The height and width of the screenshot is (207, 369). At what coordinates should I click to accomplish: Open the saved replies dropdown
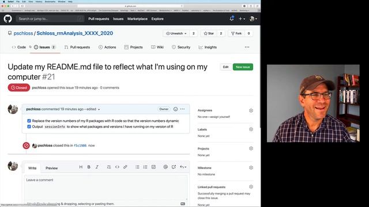(183, 167)
